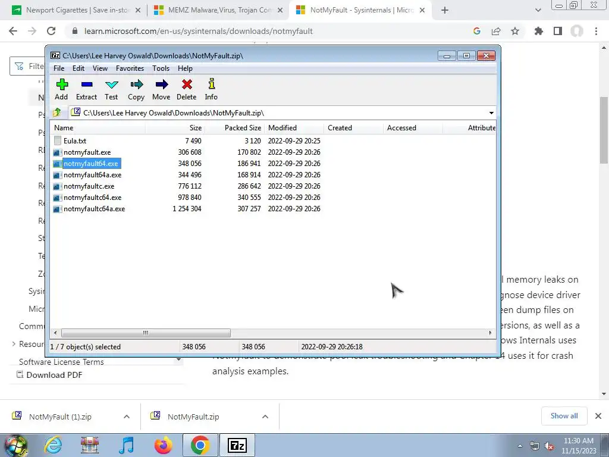Reload the current Chrome page
This screenshot has height=457, width=609.
coord(51,31)
